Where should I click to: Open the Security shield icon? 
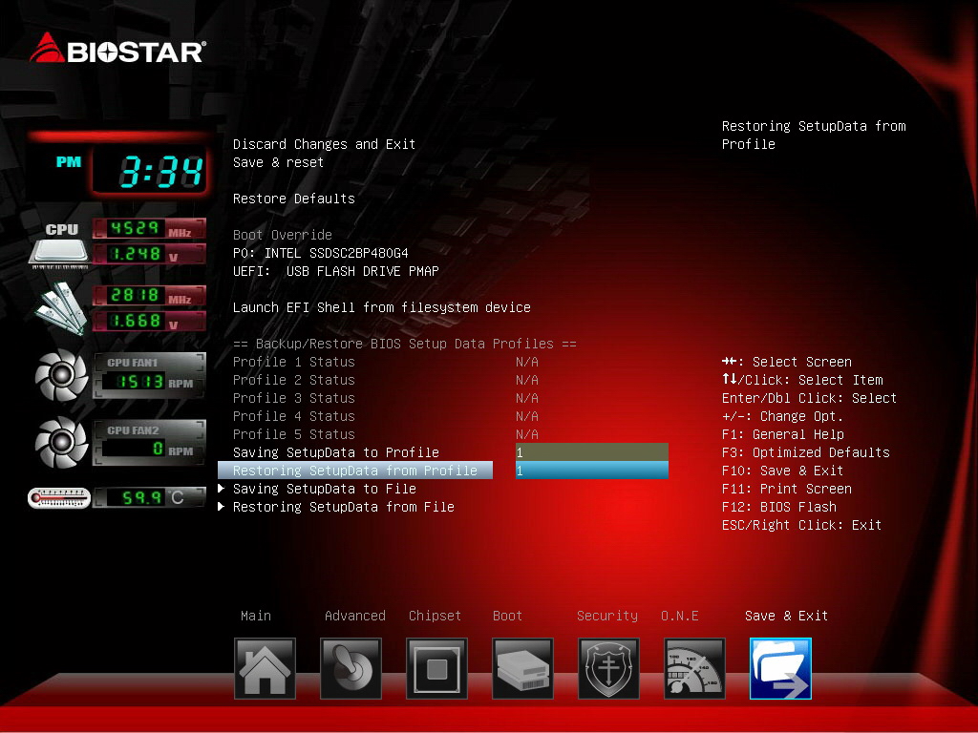tap(608, 668)
